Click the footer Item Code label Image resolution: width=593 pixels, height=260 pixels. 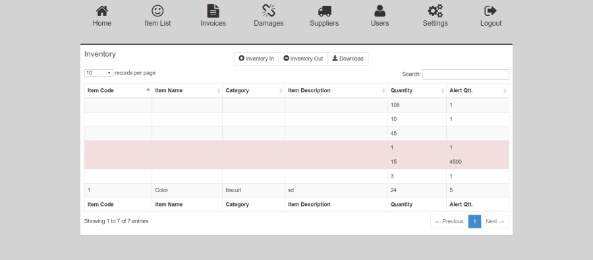click(101, 205)
